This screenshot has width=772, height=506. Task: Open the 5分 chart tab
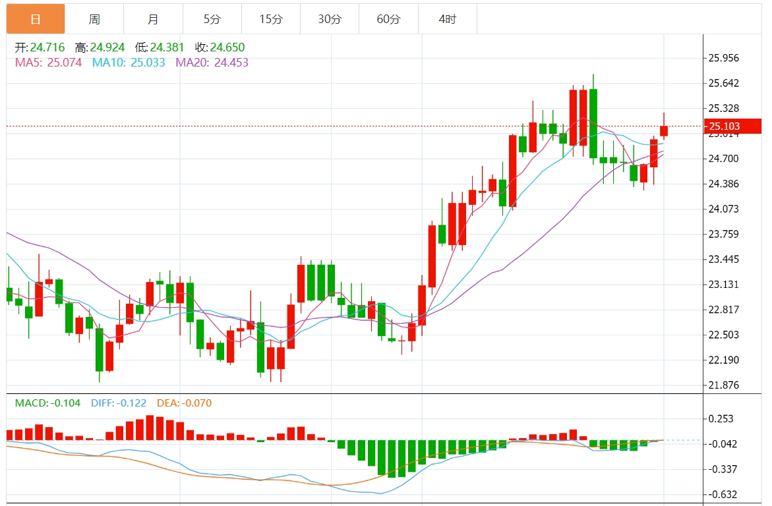212,19
